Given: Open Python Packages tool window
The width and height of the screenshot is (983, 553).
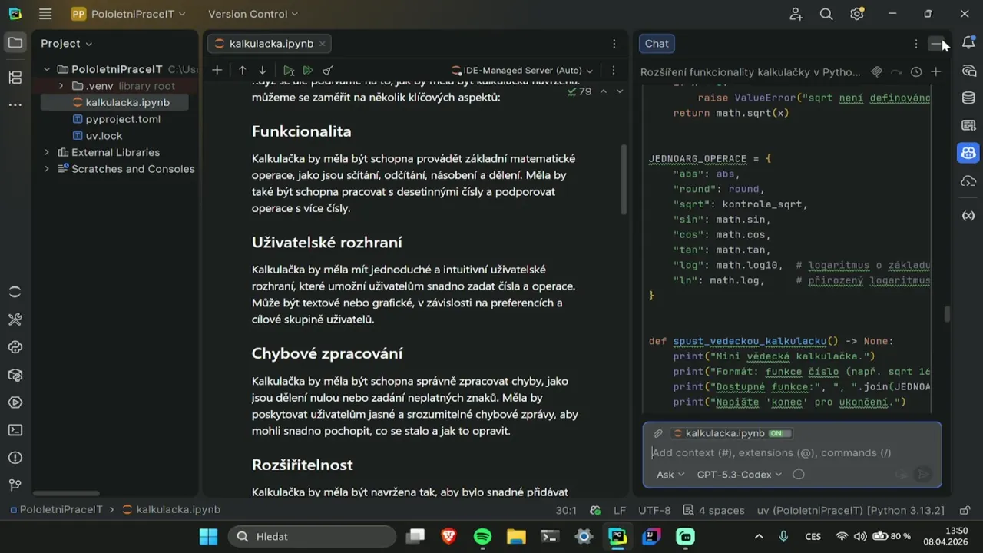Looking at the screenshot, I should tap(15, 375).
